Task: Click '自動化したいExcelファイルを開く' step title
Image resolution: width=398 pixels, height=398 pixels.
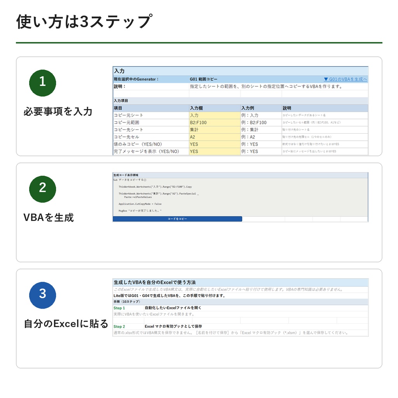Action: pyautogui.click(x=173, y=308)
